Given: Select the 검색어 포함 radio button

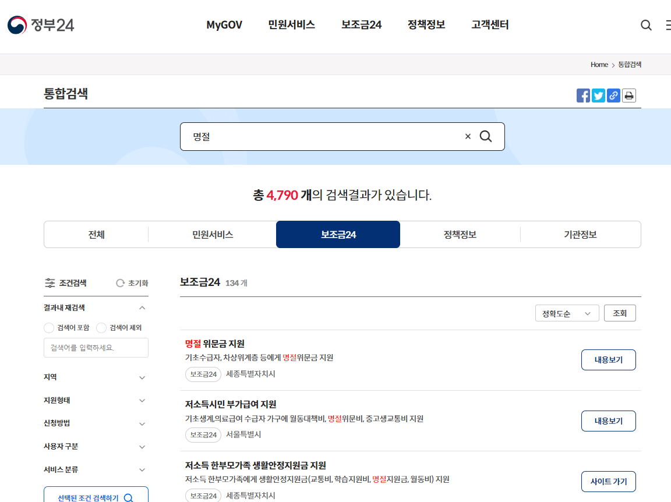Looking at the screenshot, I should tap(49, 327).
